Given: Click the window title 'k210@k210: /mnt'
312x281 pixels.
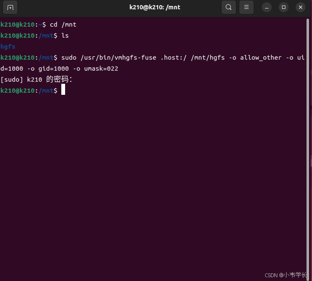Looking at the screenshot, I should click(x=155, y=7).
